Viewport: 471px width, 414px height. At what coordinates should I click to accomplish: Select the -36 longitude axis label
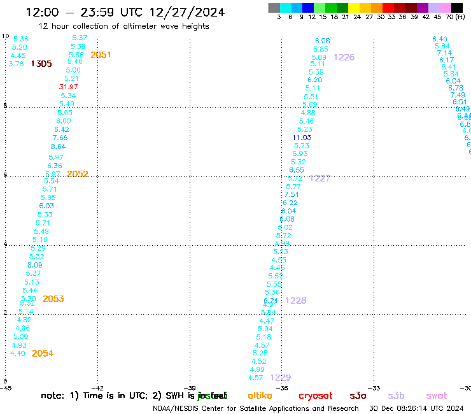282,388
